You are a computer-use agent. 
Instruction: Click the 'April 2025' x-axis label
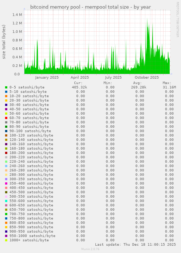pos(80,78)
